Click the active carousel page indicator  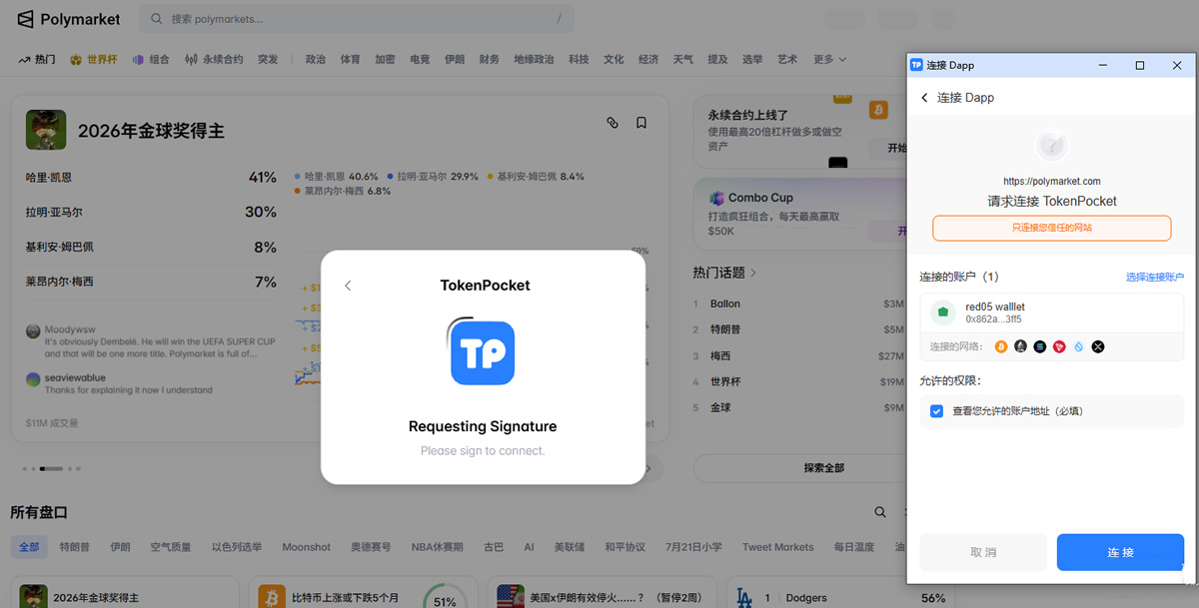(x=51, y=468)
